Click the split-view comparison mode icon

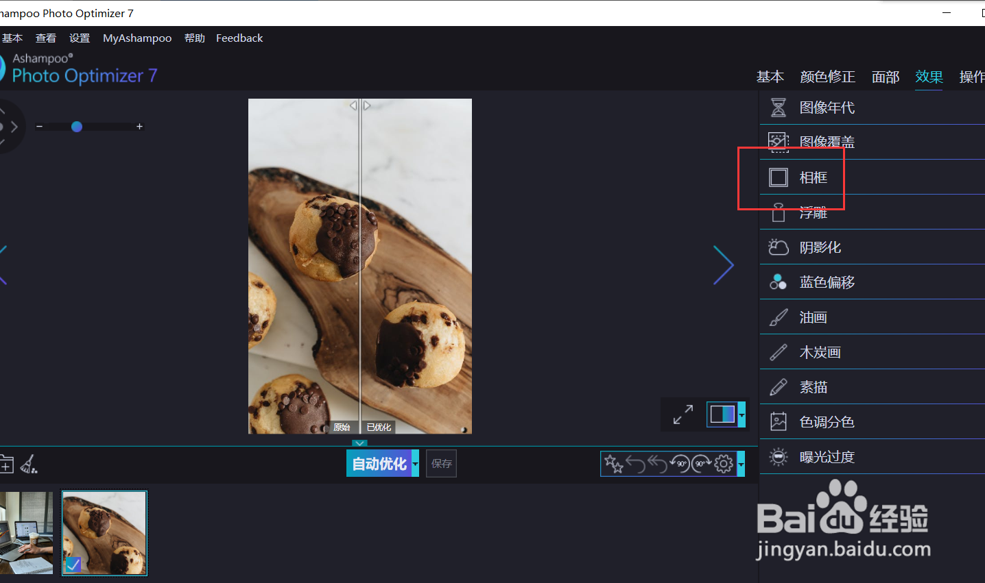pos(722,414)
